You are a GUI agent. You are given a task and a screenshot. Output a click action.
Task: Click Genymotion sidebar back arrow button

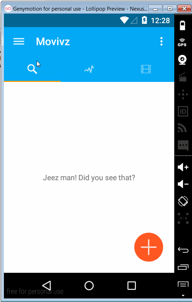[x=183, y=250]
